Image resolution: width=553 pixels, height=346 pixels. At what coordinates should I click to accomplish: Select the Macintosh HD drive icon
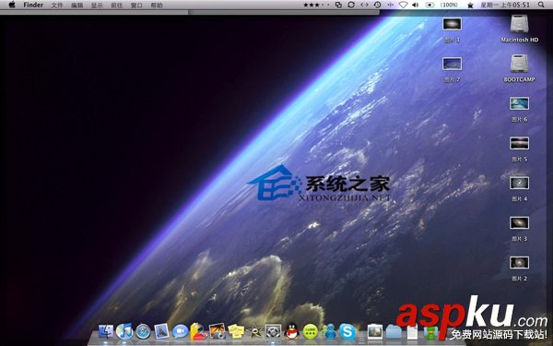point(520,24)
